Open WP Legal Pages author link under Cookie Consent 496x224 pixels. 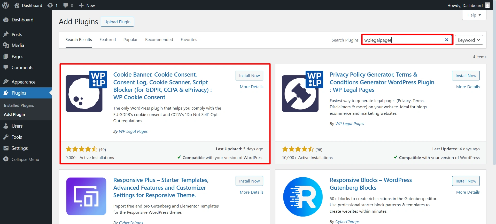(133, 131)
